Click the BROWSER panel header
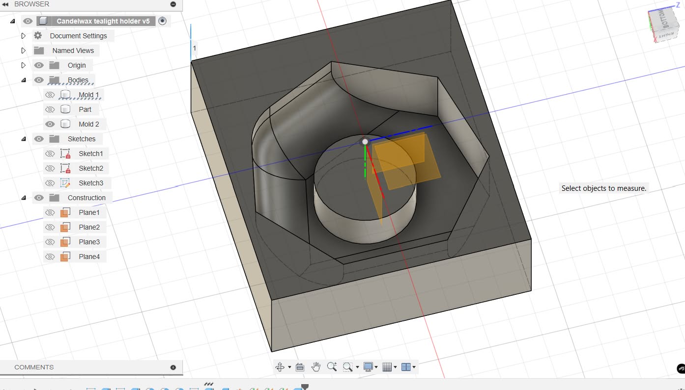The image size is (685, 390). click(x=91, y=4)
